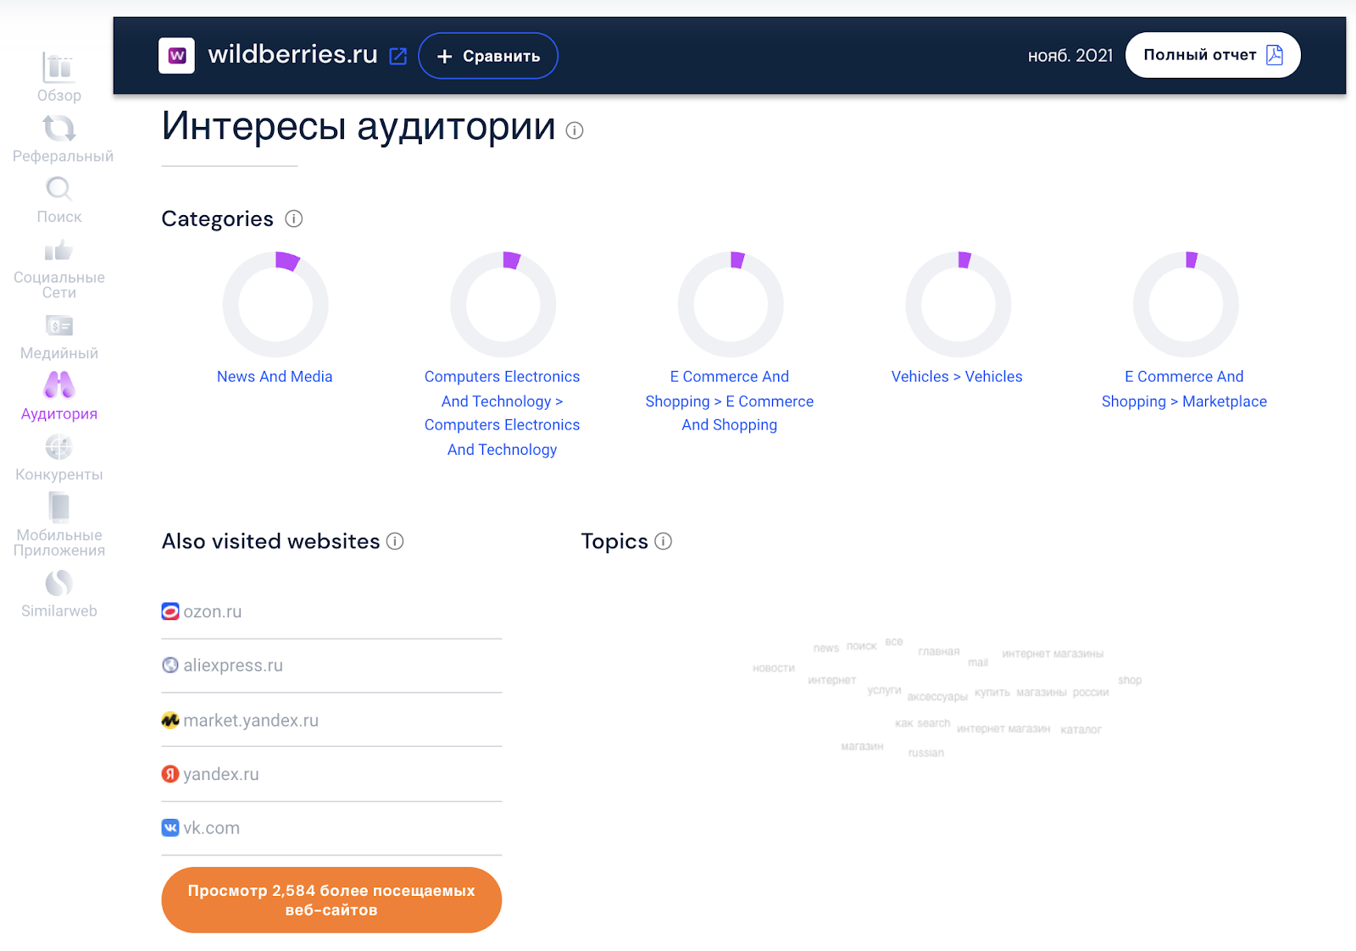
Task: Click the wildberries W favicon in header
Action: point(176,56)
